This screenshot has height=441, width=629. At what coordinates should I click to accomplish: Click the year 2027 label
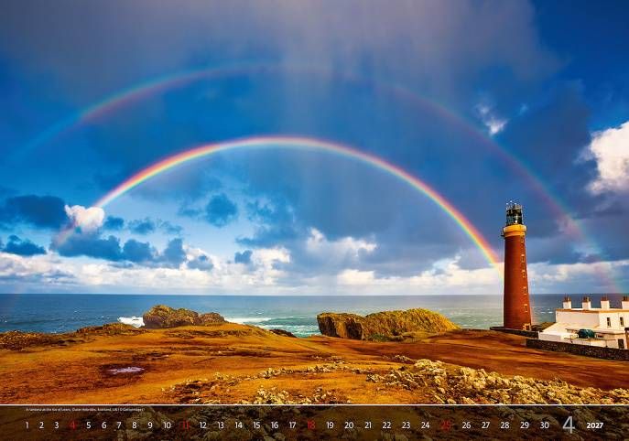tap(594, 425)
